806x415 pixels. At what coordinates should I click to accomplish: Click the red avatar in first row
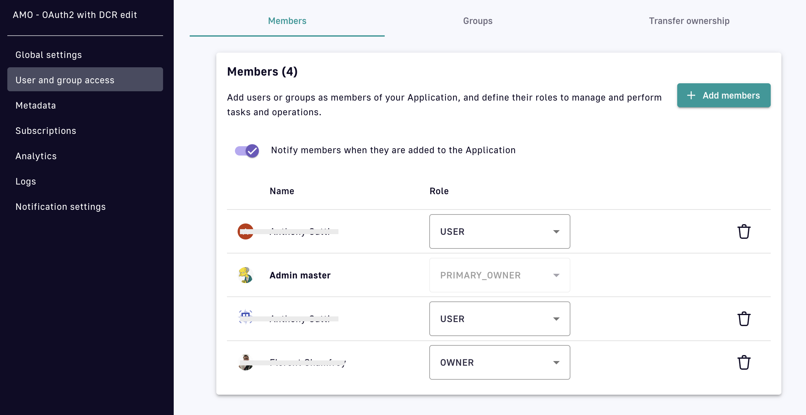click(246, 231)
